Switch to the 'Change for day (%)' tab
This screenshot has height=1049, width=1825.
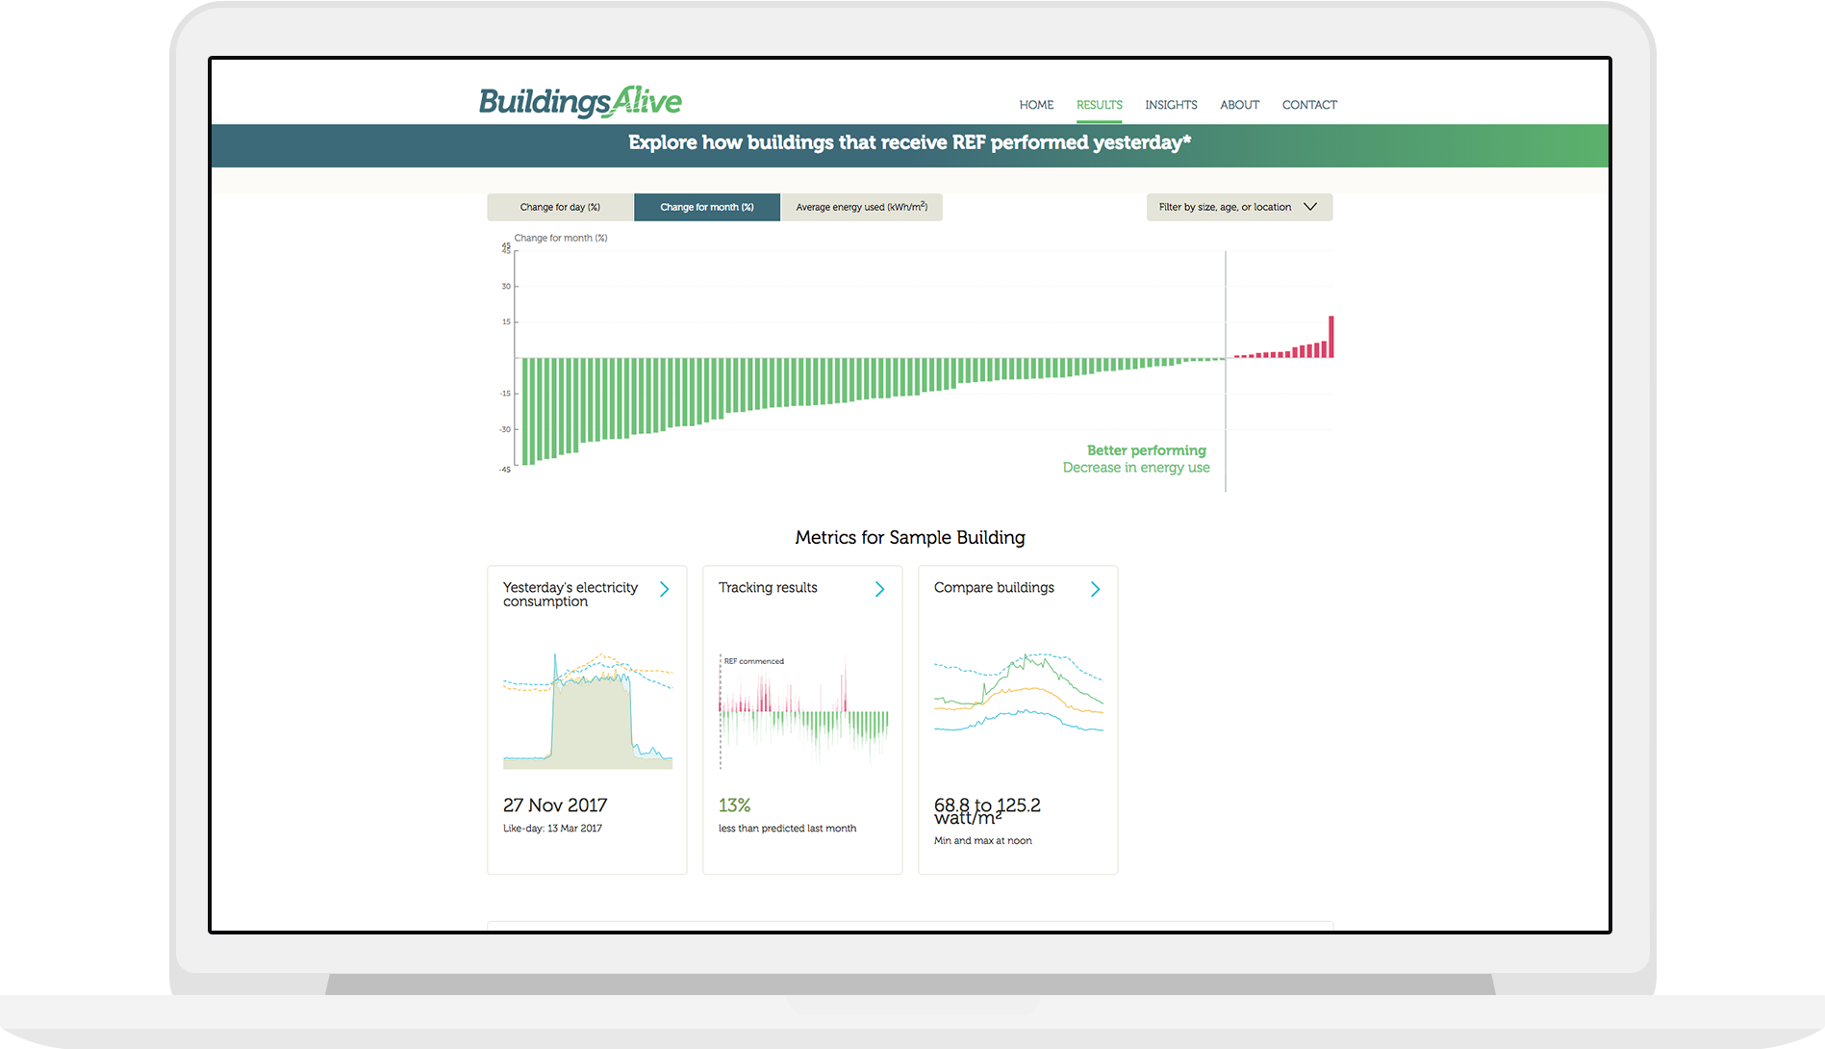coord(559,206)
